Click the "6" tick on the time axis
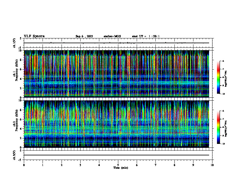The width and height of the screenshot is (239, 185). 137,165
